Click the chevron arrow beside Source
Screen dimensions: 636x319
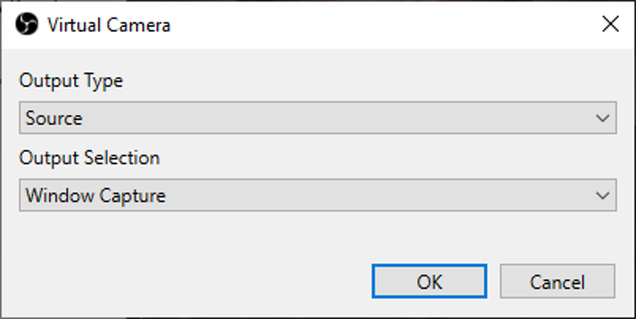coord(603,118)
